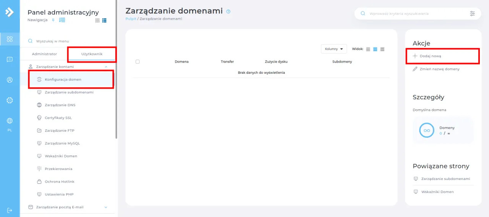Click the Certyfikaty SSL icon
The image size is (489, 217).
39,118
